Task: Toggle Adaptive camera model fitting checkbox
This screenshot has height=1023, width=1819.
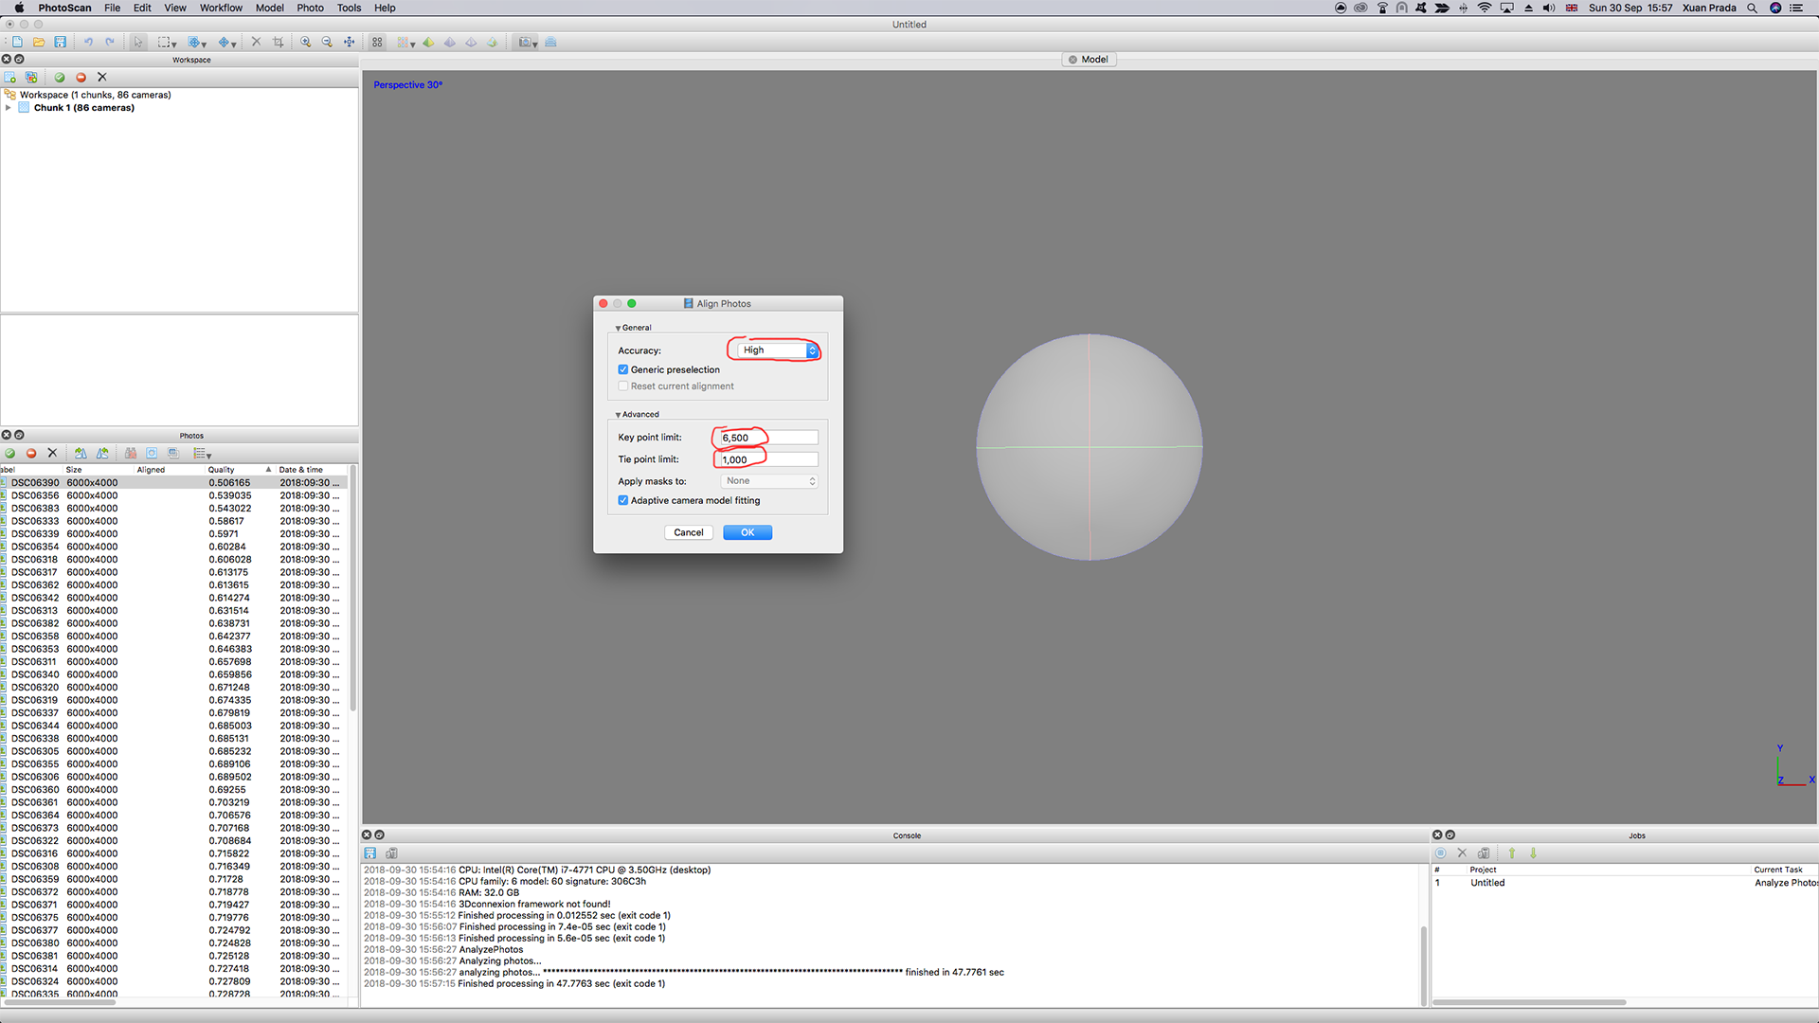Action: 623,500
